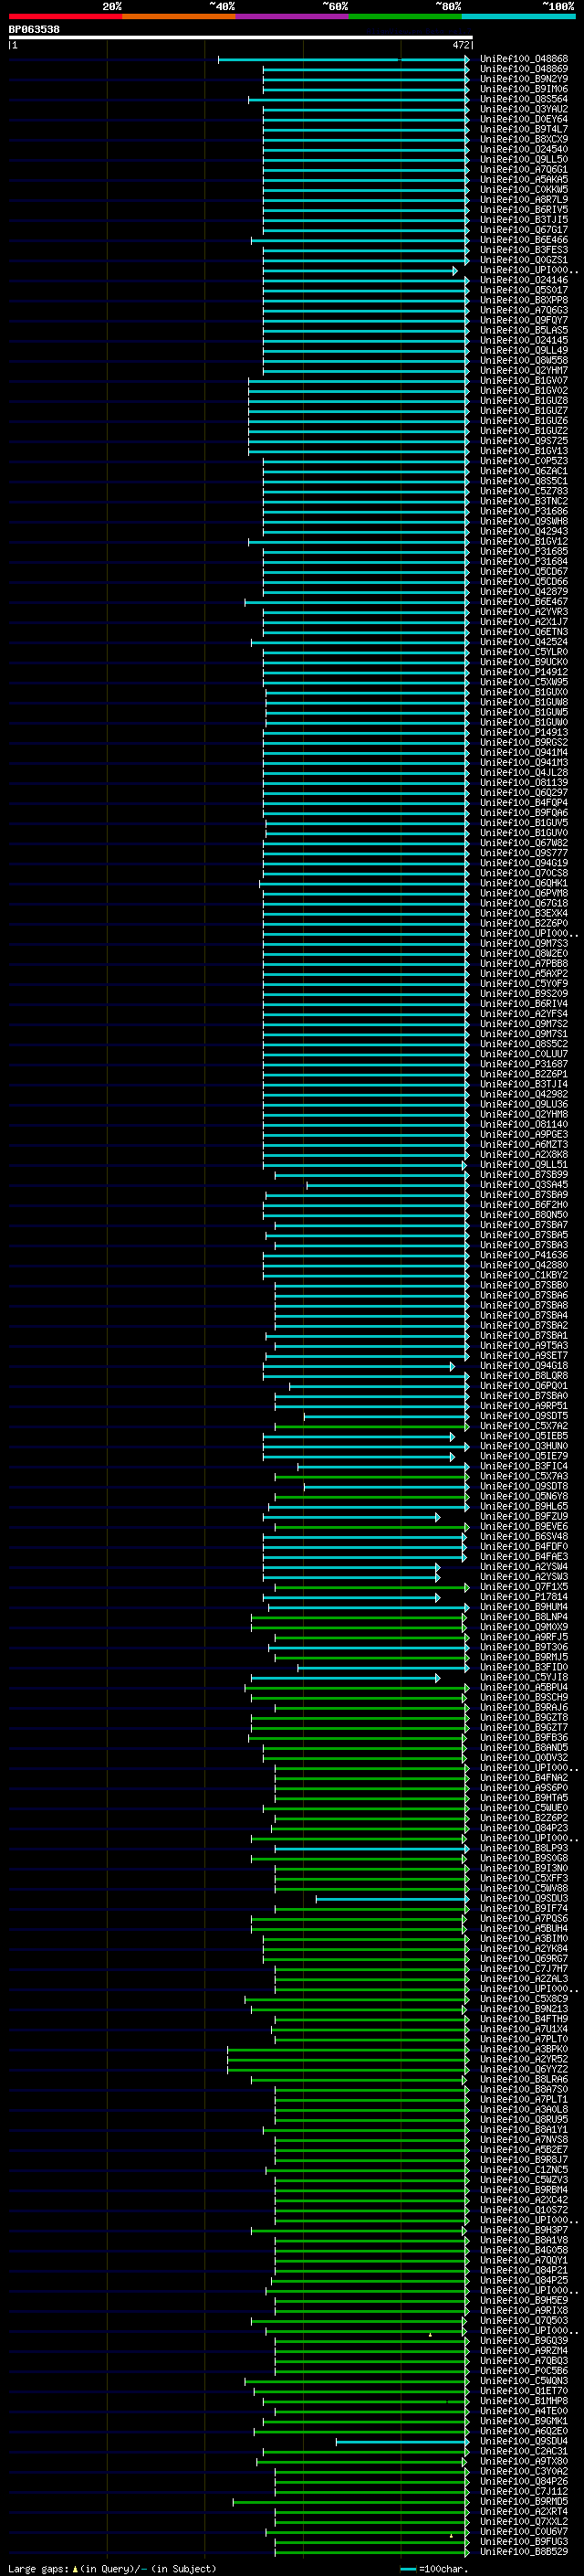Click hit label UniRef100_Q0GZS1
Screen dimensions: 584x2576
[523, 260]
